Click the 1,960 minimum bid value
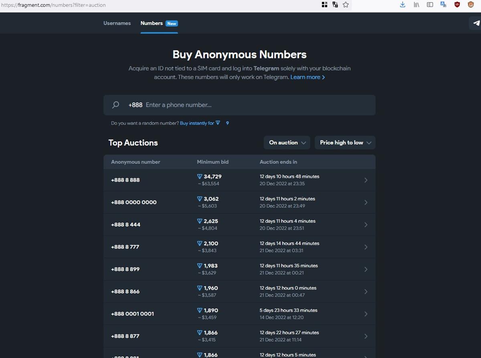The image size is (481, 358). 211,288
